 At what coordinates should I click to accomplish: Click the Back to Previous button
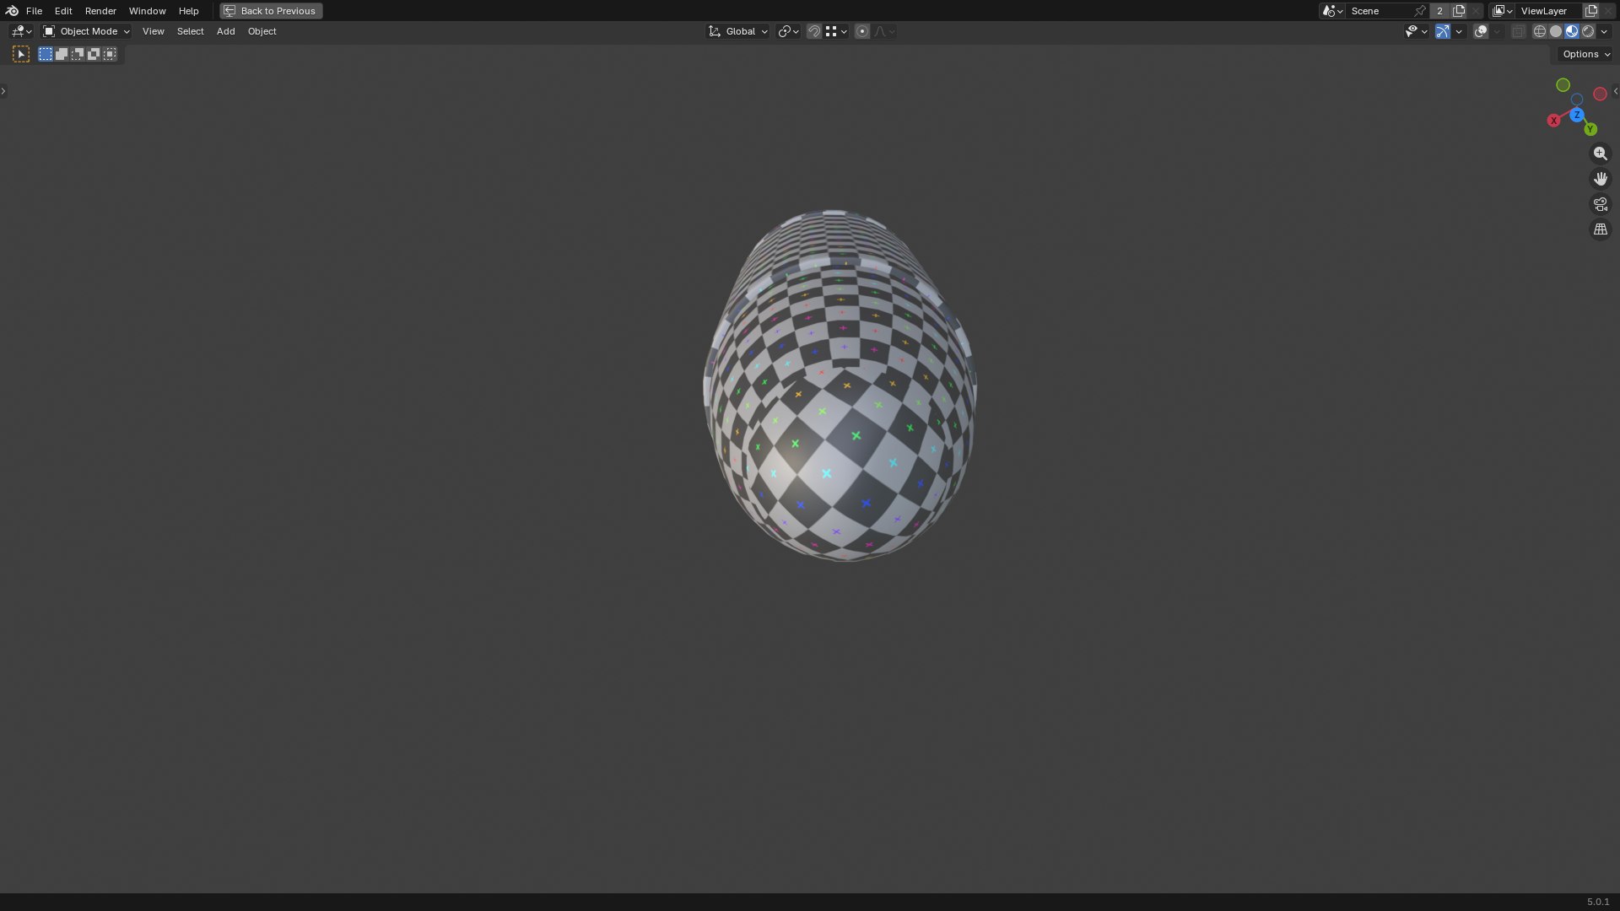(x=271, y=11)
